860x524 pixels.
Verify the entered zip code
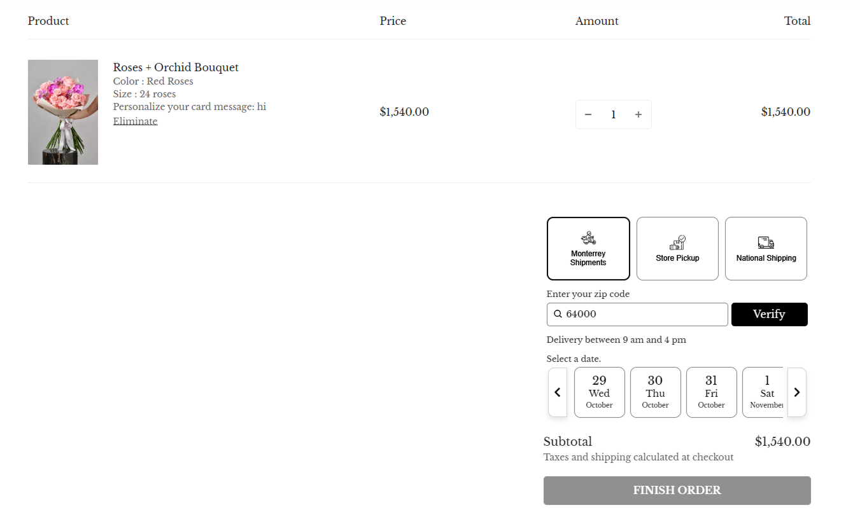[770, 314]
